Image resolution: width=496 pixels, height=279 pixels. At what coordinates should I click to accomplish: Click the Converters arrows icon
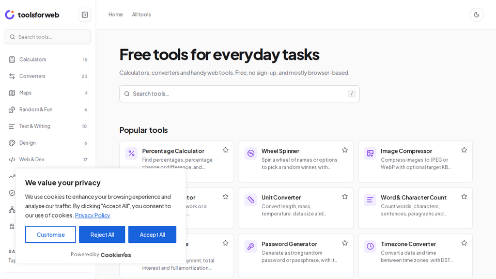tap(12, 76)
